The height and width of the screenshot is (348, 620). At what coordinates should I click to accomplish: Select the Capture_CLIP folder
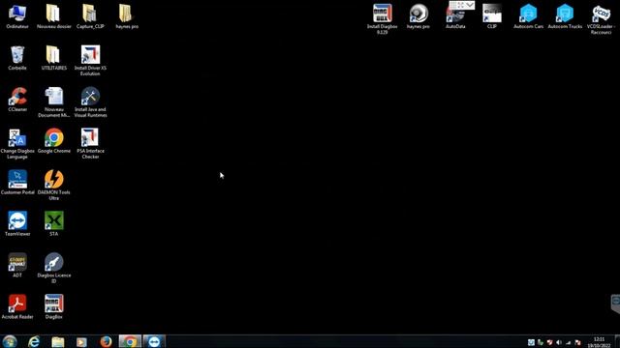pos(90,16)
